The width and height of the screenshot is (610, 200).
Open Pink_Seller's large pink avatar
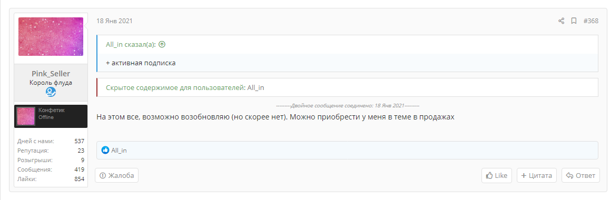click(51, 36)
